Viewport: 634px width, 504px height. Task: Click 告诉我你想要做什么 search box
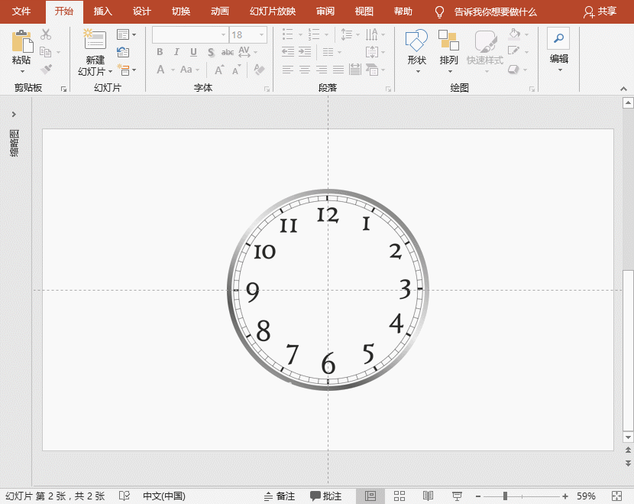[495, 12]
